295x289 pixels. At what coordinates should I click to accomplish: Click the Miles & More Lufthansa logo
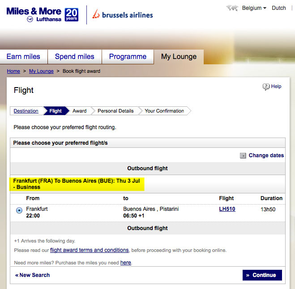[x=35, y=14]
